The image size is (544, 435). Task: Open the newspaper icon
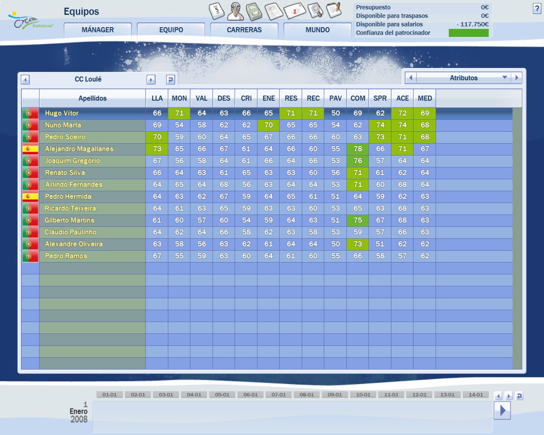pos(273,11)
